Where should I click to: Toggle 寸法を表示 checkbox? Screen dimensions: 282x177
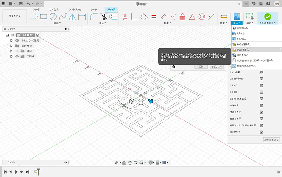click(x=262, y=112)
